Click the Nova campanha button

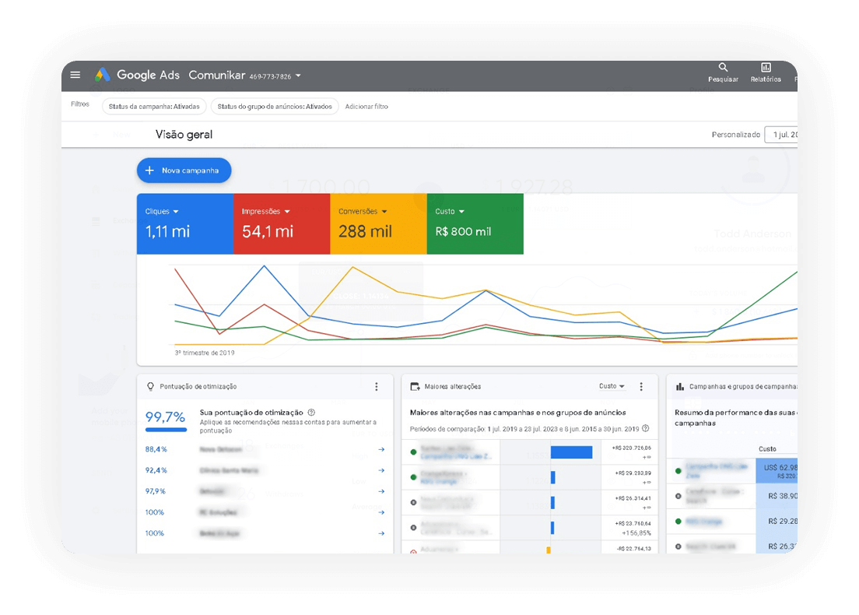[184, 170]
